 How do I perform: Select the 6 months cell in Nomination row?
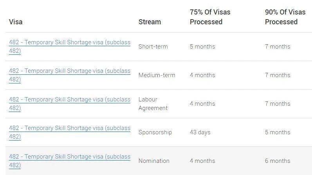[278, 161]
